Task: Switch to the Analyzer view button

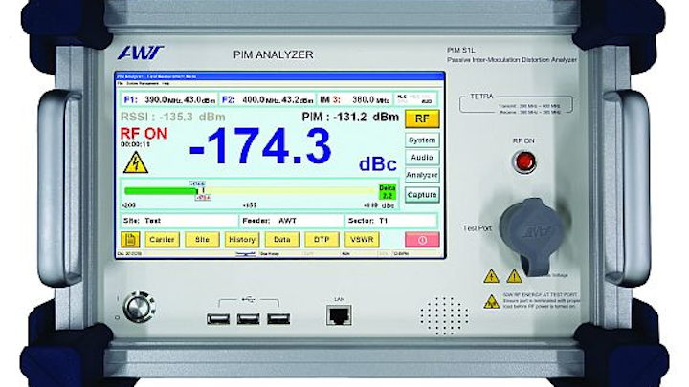Action: [422, 175]
